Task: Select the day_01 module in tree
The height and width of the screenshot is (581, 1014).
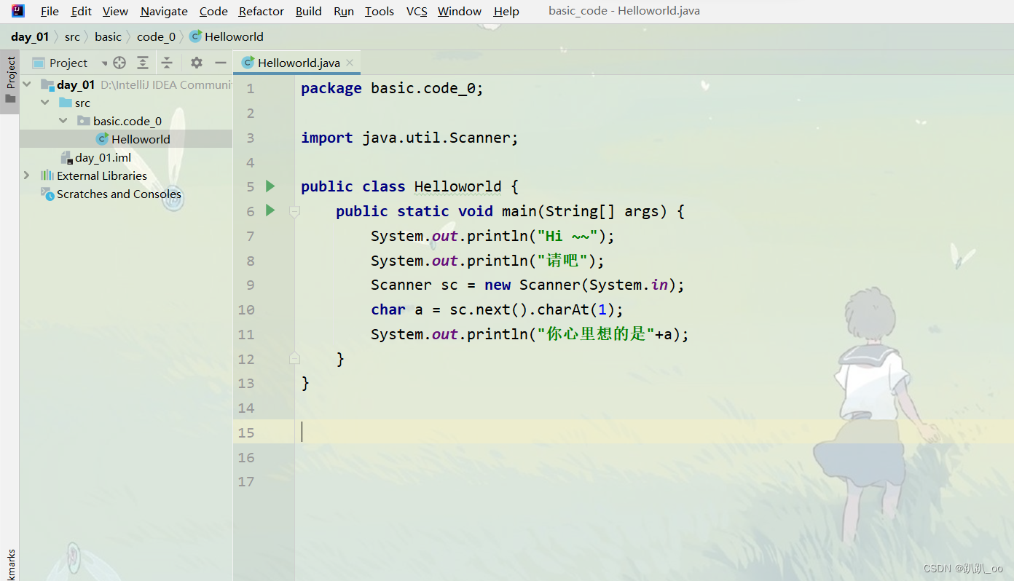Action: click(76, 84)
